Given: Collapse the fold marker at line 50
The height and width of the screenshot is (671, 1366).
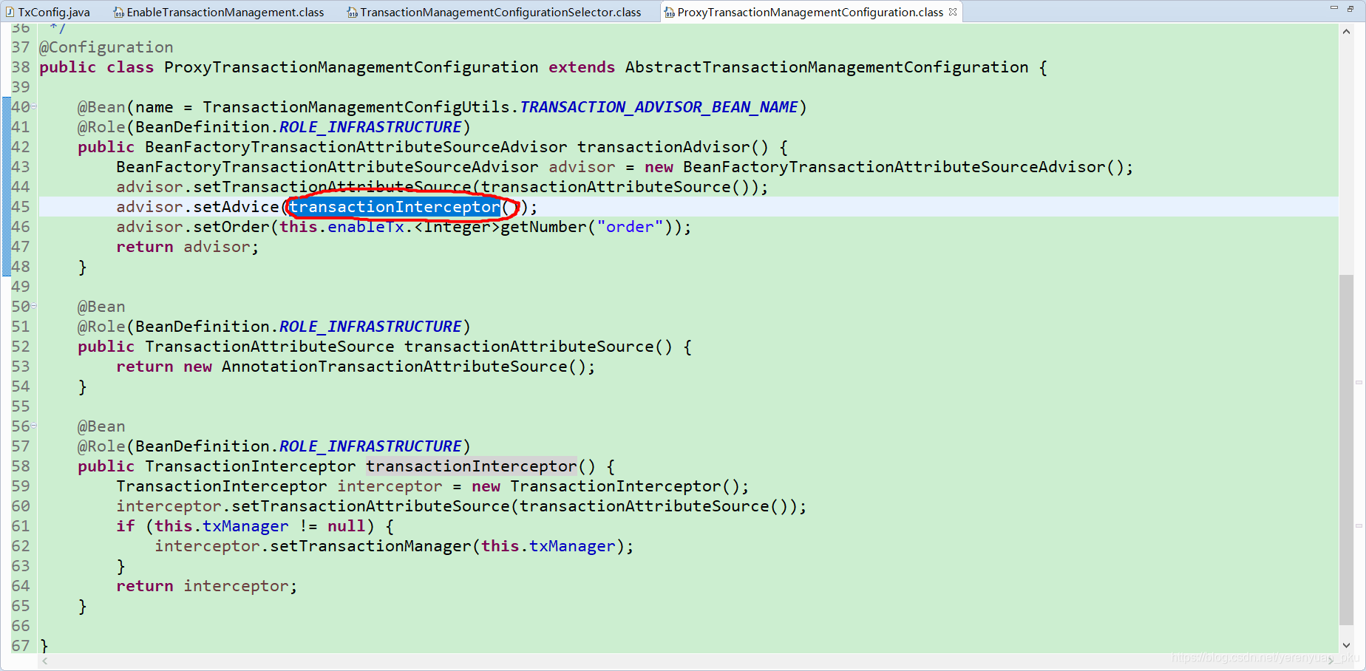Looking at the screenshot, I should [x=34, y=307].
